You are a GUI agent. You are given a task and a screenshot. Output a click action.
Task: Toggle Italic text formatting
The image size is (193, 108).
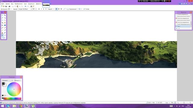(x=41, y=9)
